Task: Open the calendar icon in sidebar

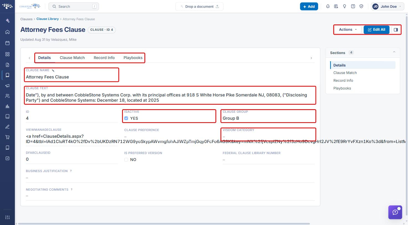Action: [x=7, y=43]
